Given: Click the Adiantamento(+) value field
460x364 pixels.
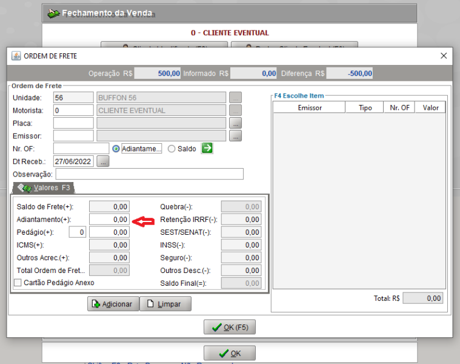Looking at the screenshot, I should click(109, 220).
